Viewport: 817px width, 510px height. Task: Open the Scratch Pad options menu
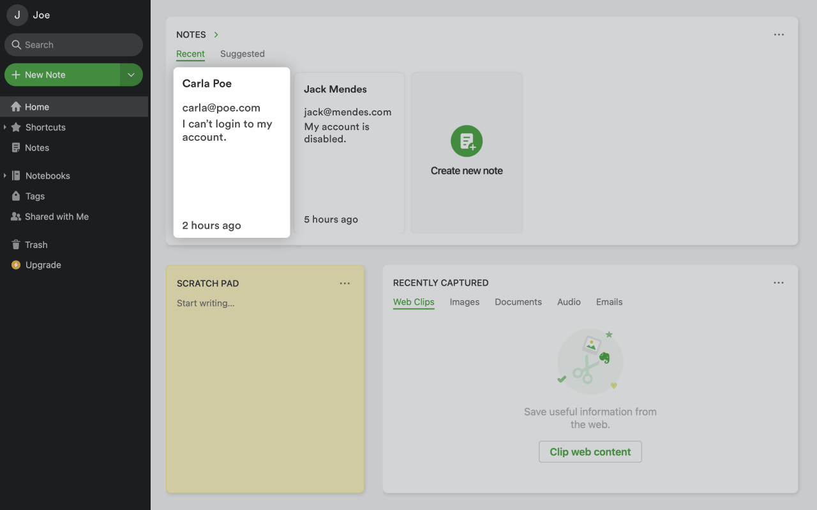tap(345, 283)
